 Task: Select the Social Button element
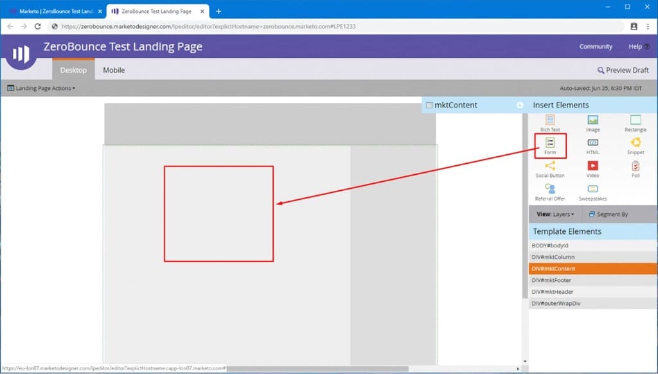[x=550, y=169]
